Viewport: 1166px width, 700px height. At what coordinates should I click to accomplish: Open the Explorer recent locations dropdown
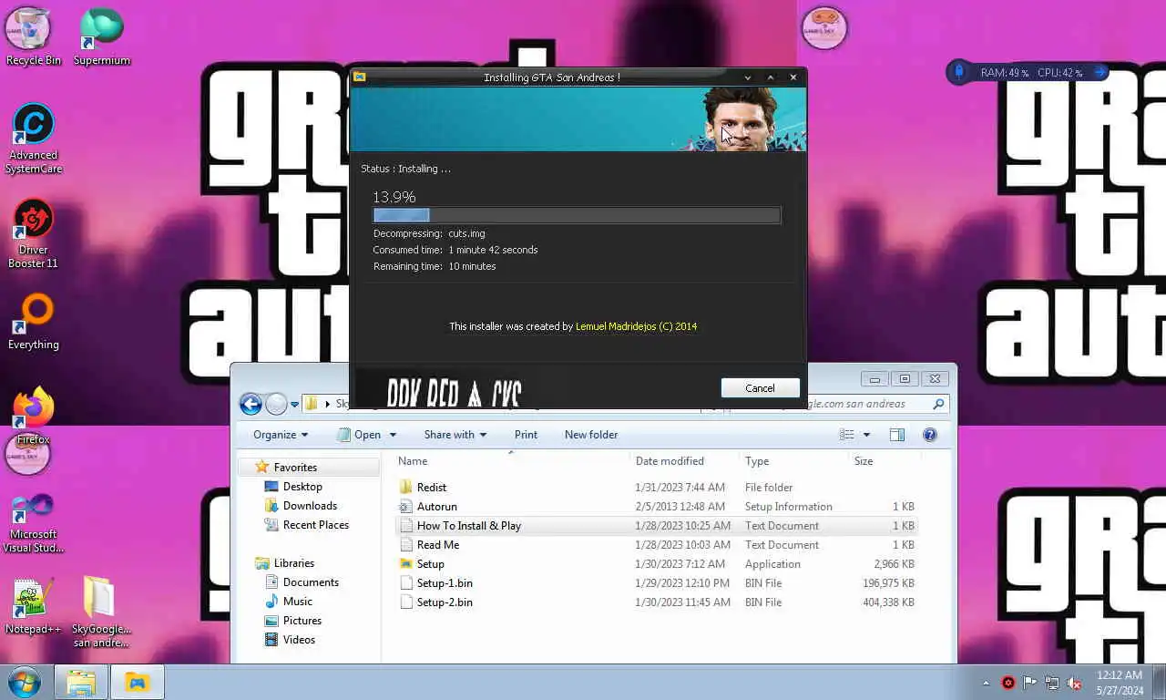tap(294, 404)
